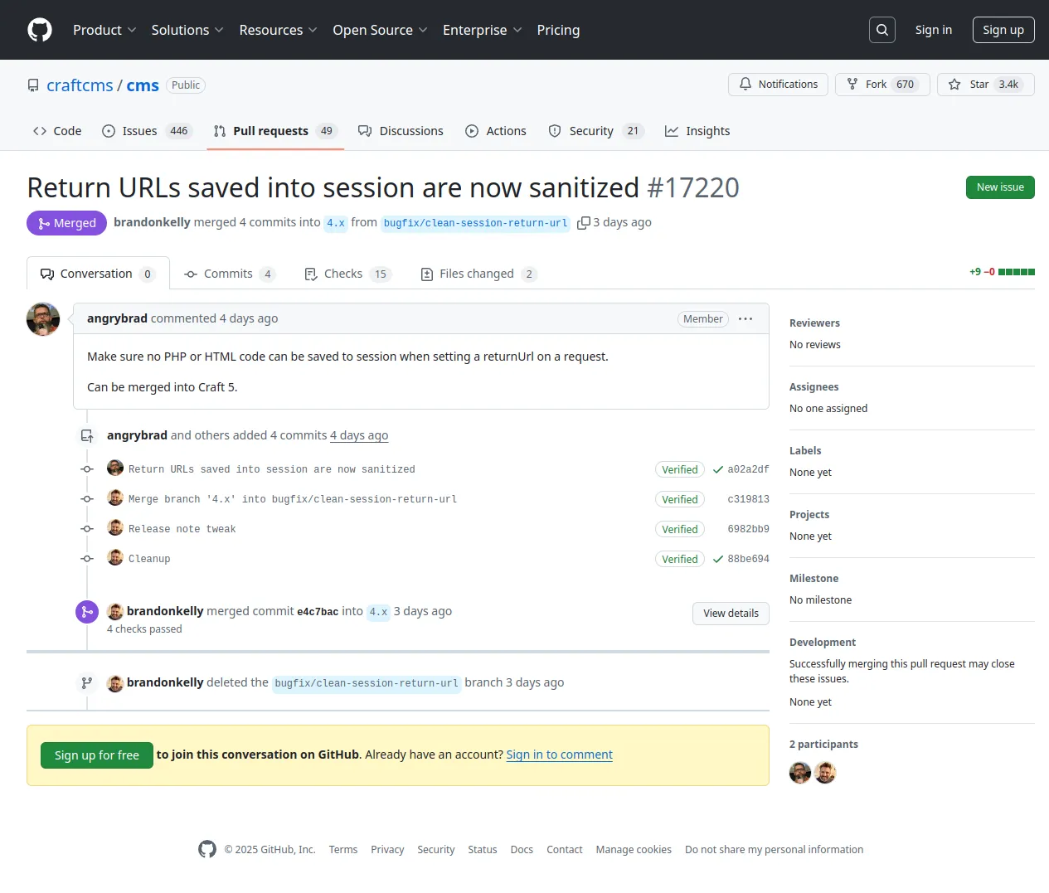Screen dimensions: 1049x893
Task: Open the Pull requests tab
Action: (275, 131)
